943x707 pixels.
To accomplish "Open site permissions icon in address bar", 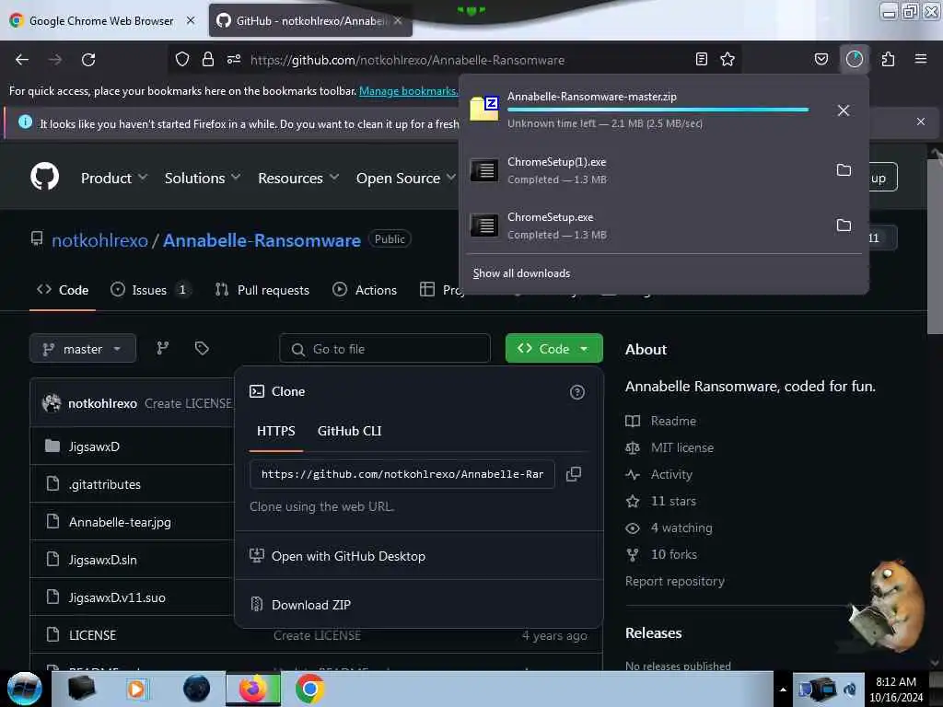I will pyautogui.click(x=234, y=60).
